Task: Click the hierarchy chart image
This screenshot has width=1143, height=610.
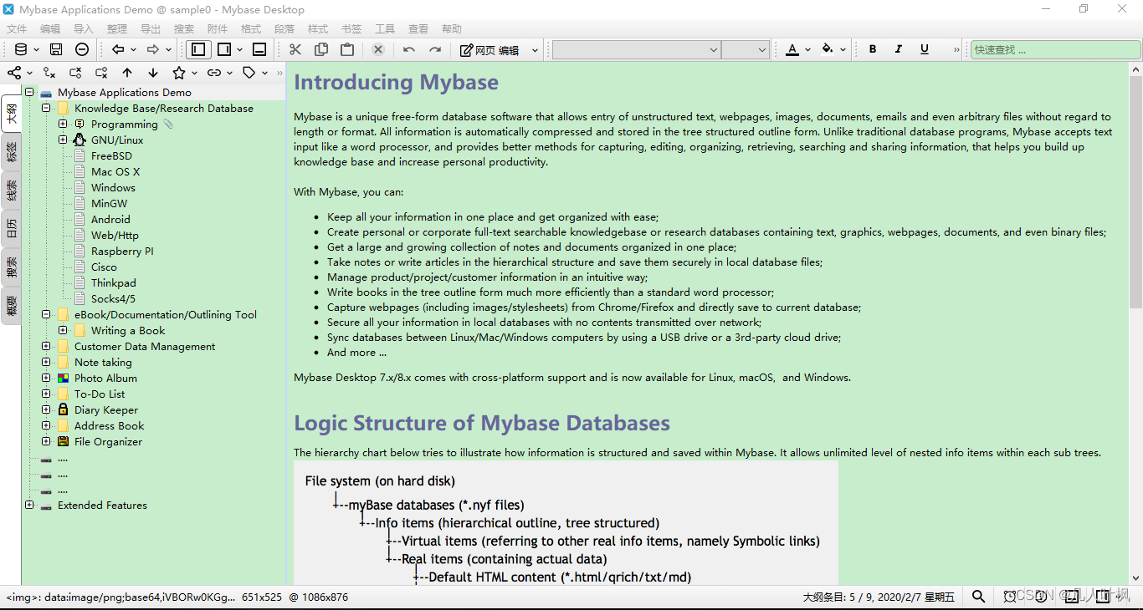Action: click(566, 522)
